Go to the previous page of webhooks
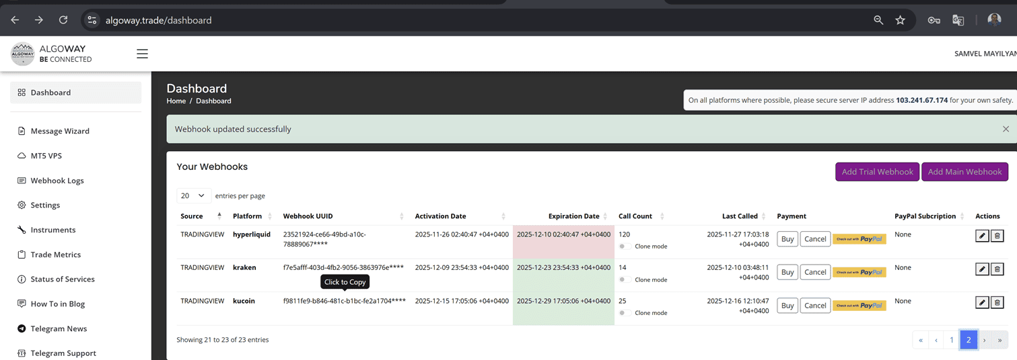 tap(936, 340)
